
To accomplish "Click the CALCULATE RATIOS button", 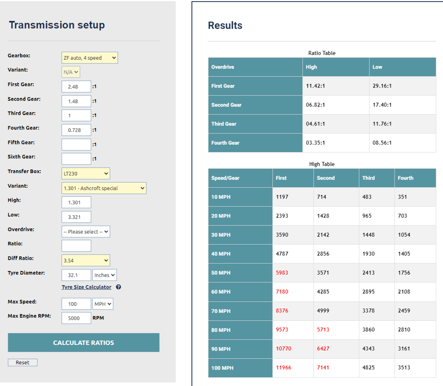I will point(84,342).
